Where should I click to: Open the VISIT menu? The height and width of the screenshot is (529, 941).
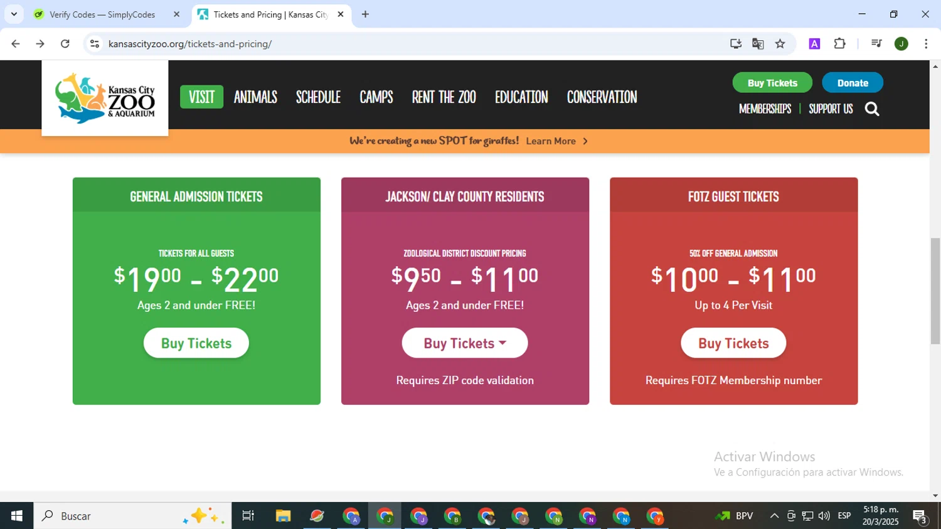point(201,97)
